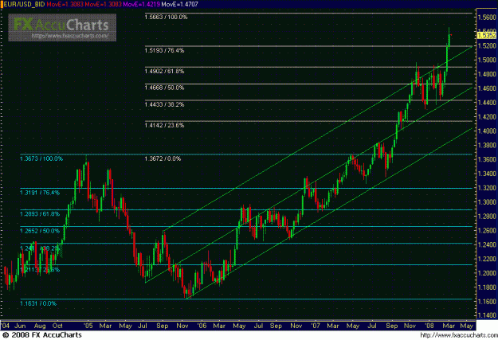
Task: Click the 1.3600 price axis value
Action: 487,159
